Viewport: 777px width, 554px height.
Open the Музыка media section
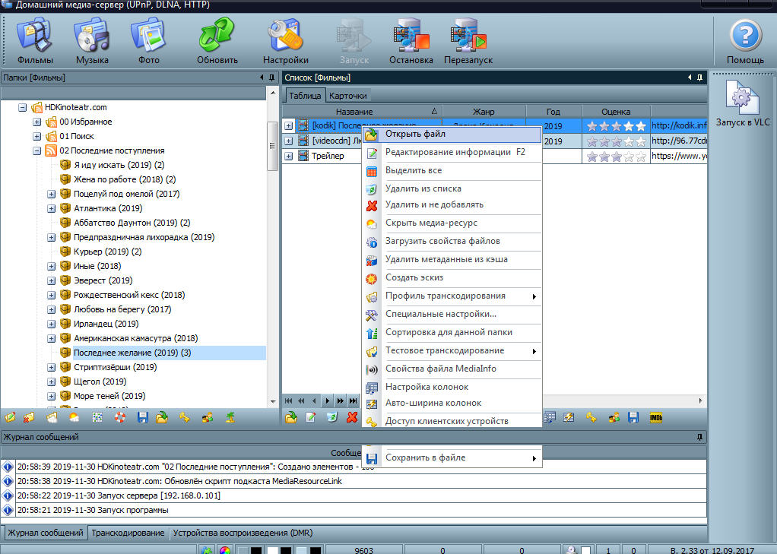[92, 42]
